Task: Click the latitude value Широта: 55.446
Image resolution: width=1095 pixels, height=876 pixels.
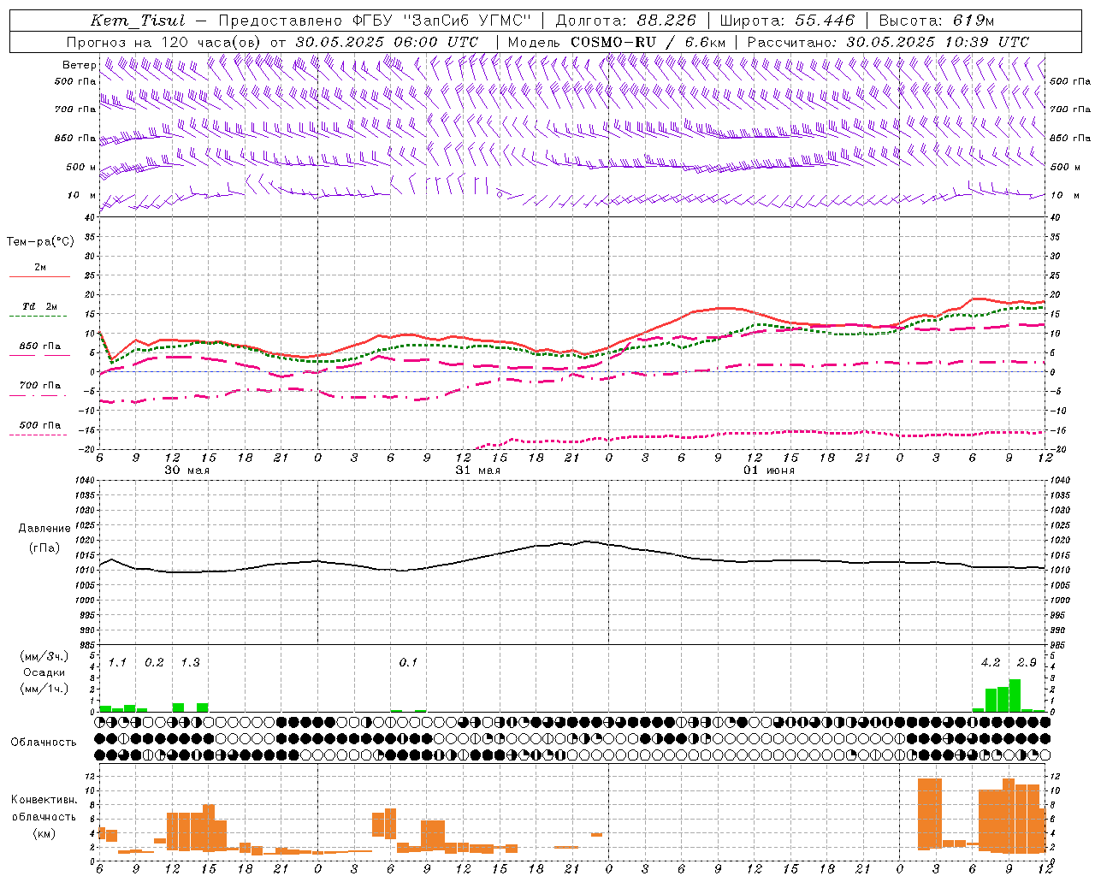Action: click(x=787, y=21)
